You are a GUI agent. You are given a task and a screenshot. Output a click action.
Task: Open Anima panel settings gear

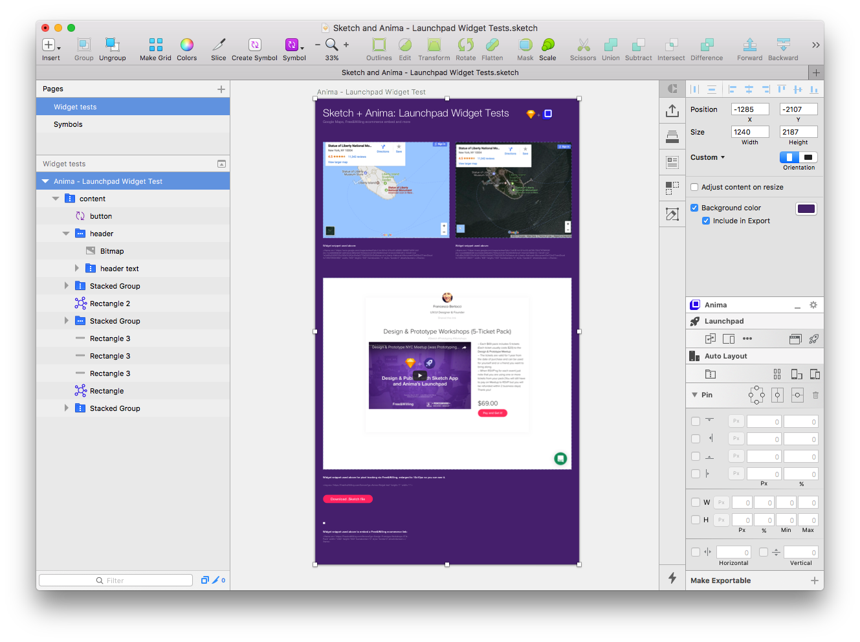click(x=813, y=305)
